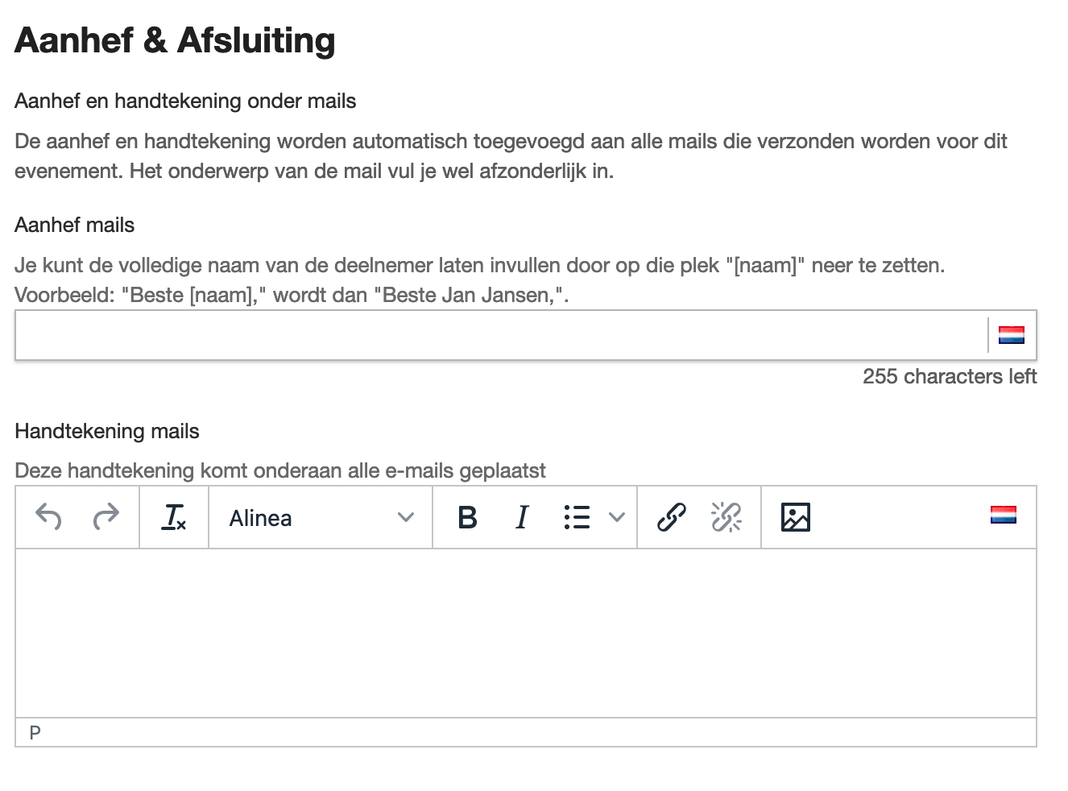Toggle the bulleted list in the editor
The width and height of the screenshot is (1068, 791).
(577, 518)
